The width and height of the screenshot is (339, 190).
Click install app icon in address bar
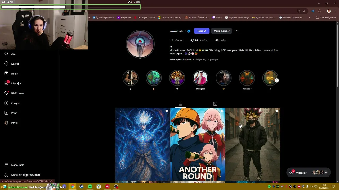click(298, 11)
